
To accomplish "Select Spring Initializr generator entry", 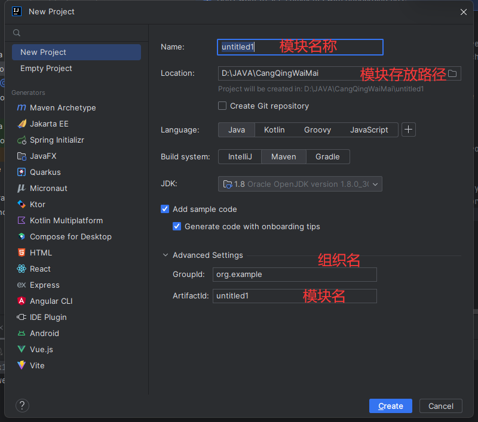I will (76, 140).
